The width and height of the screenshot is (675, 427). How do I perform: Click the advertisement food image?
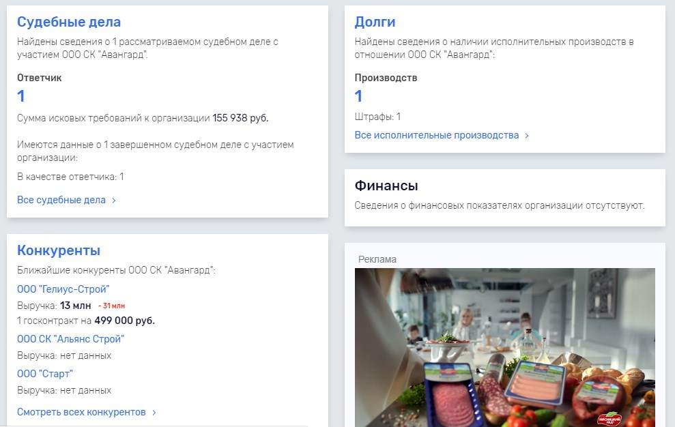[x=505, y=347]
